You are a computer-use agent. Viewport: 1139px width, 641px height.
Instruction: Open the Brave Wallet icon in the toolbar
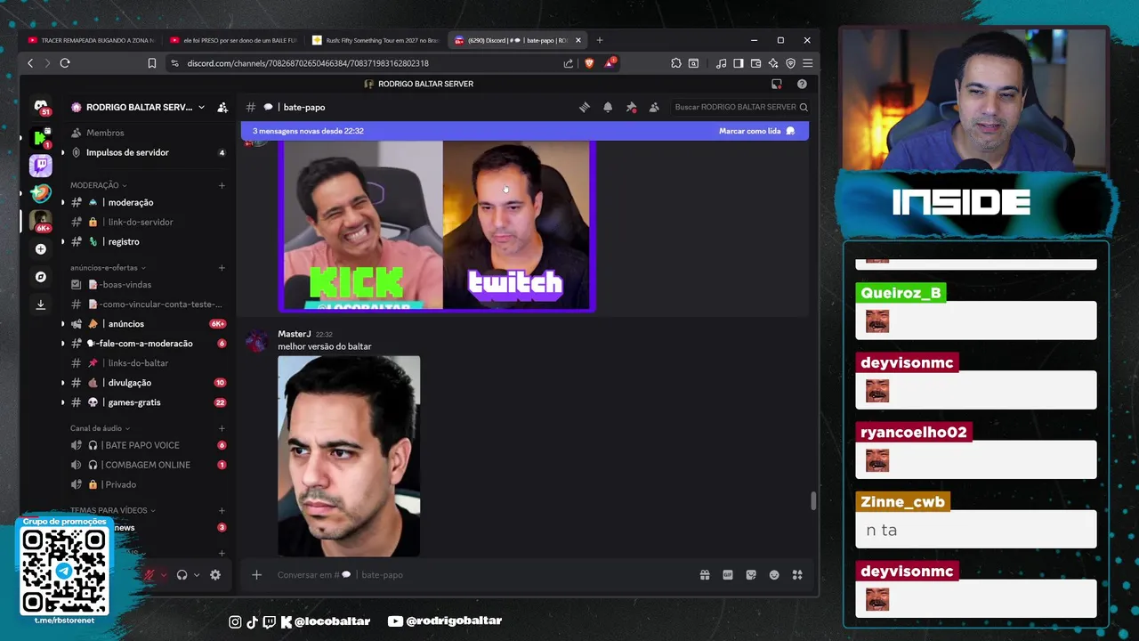(755, 63)
